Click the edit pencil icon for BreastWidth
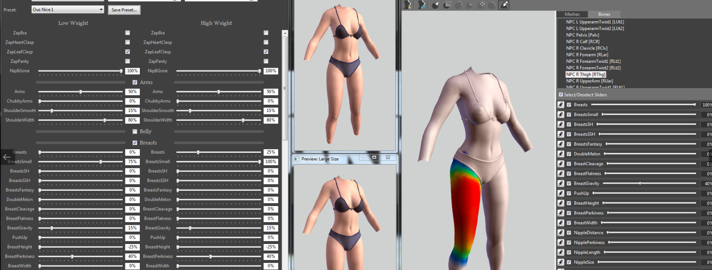712x270 pixels. (561, 223)
